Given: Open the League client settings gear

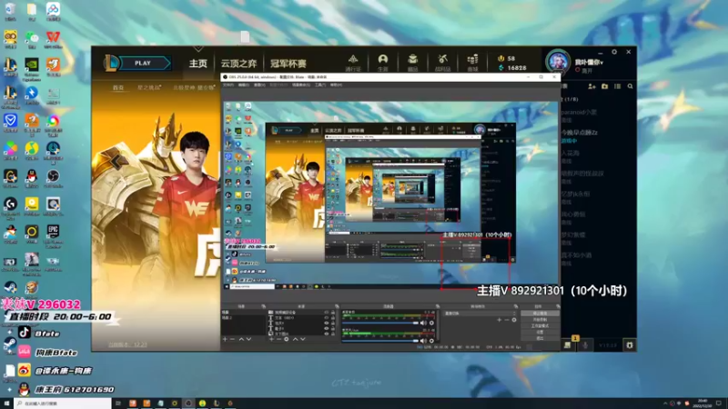Looking at the screenshot, I should (614, 52).
